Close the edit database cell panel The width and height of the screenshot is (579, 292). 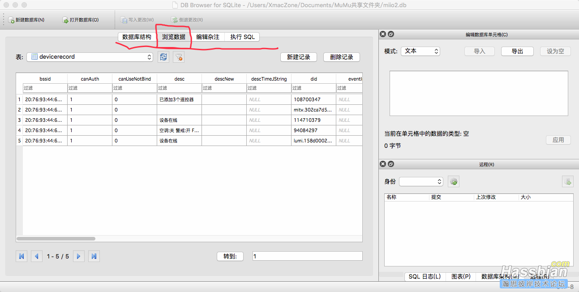pyautogui.click(x=383, y=34)
